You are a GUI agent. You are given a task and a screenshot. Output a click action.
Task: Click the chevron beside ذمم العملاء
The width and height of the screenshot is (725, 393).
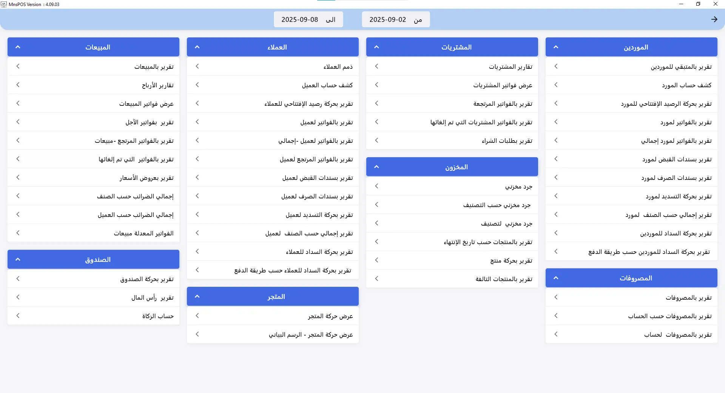click(197, 66)
